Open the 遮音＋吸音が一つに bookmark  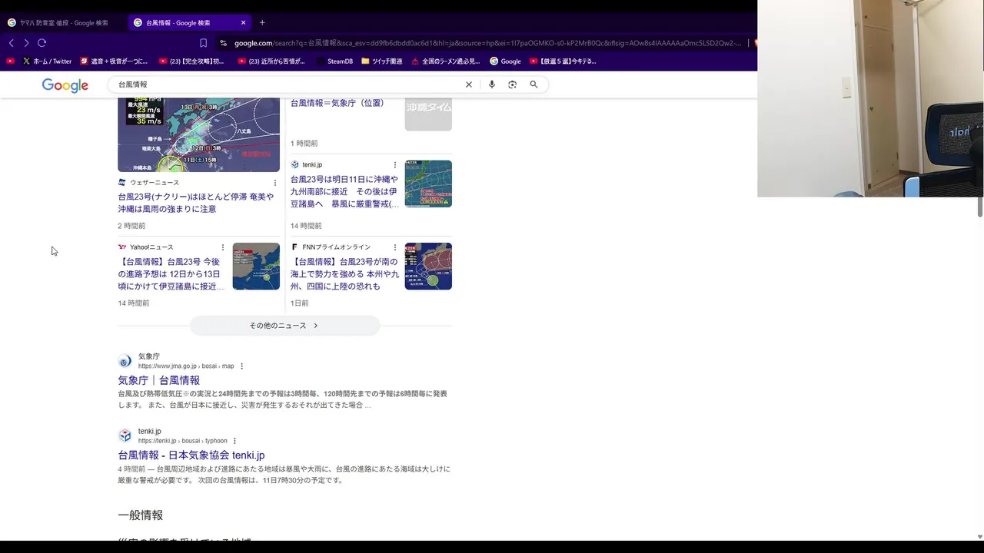113,61
